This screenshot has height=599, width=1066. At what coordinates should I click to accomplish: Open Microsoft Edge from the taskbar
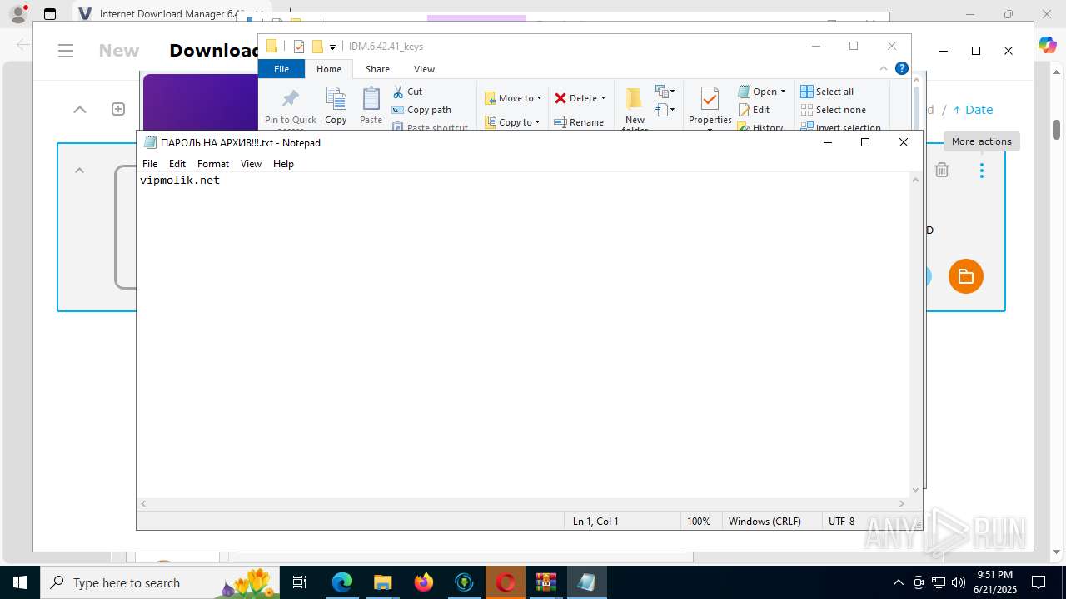click(341, 582)
